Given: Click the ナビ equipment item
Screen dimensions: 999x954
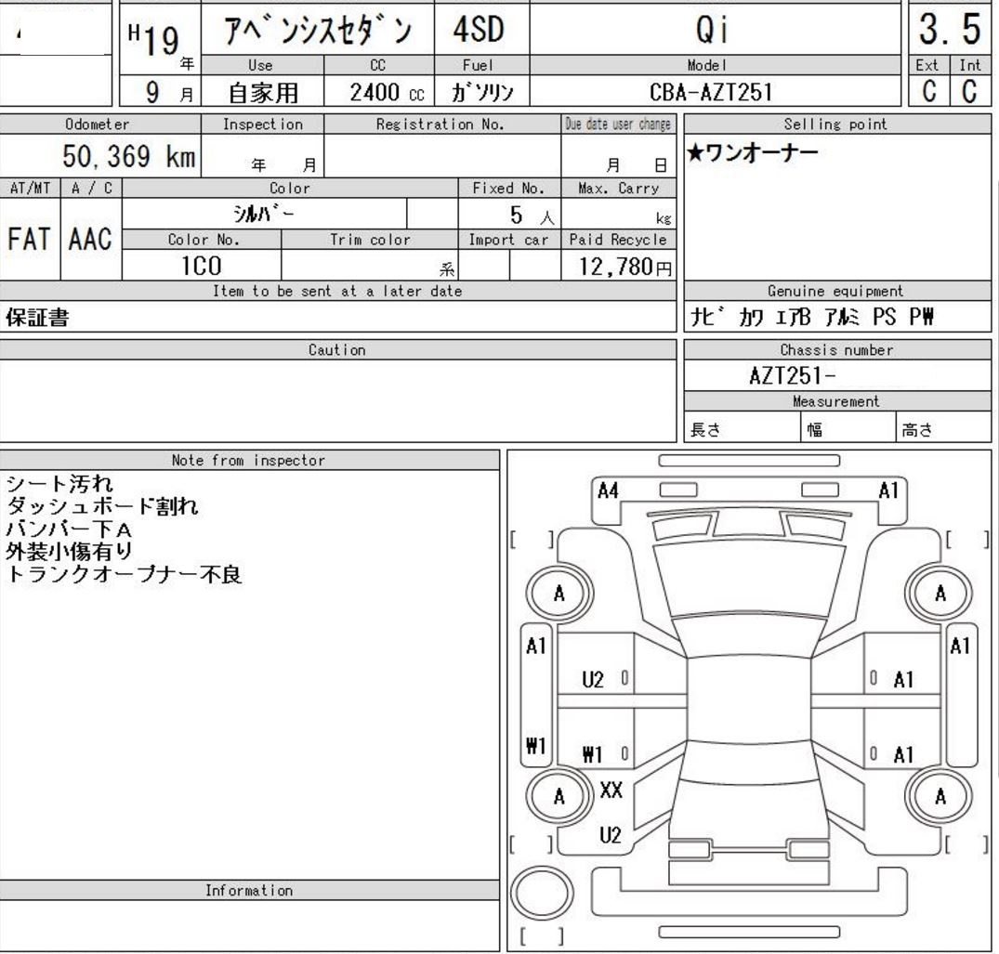Looking at the screenshot, I should tap(709, 317).
